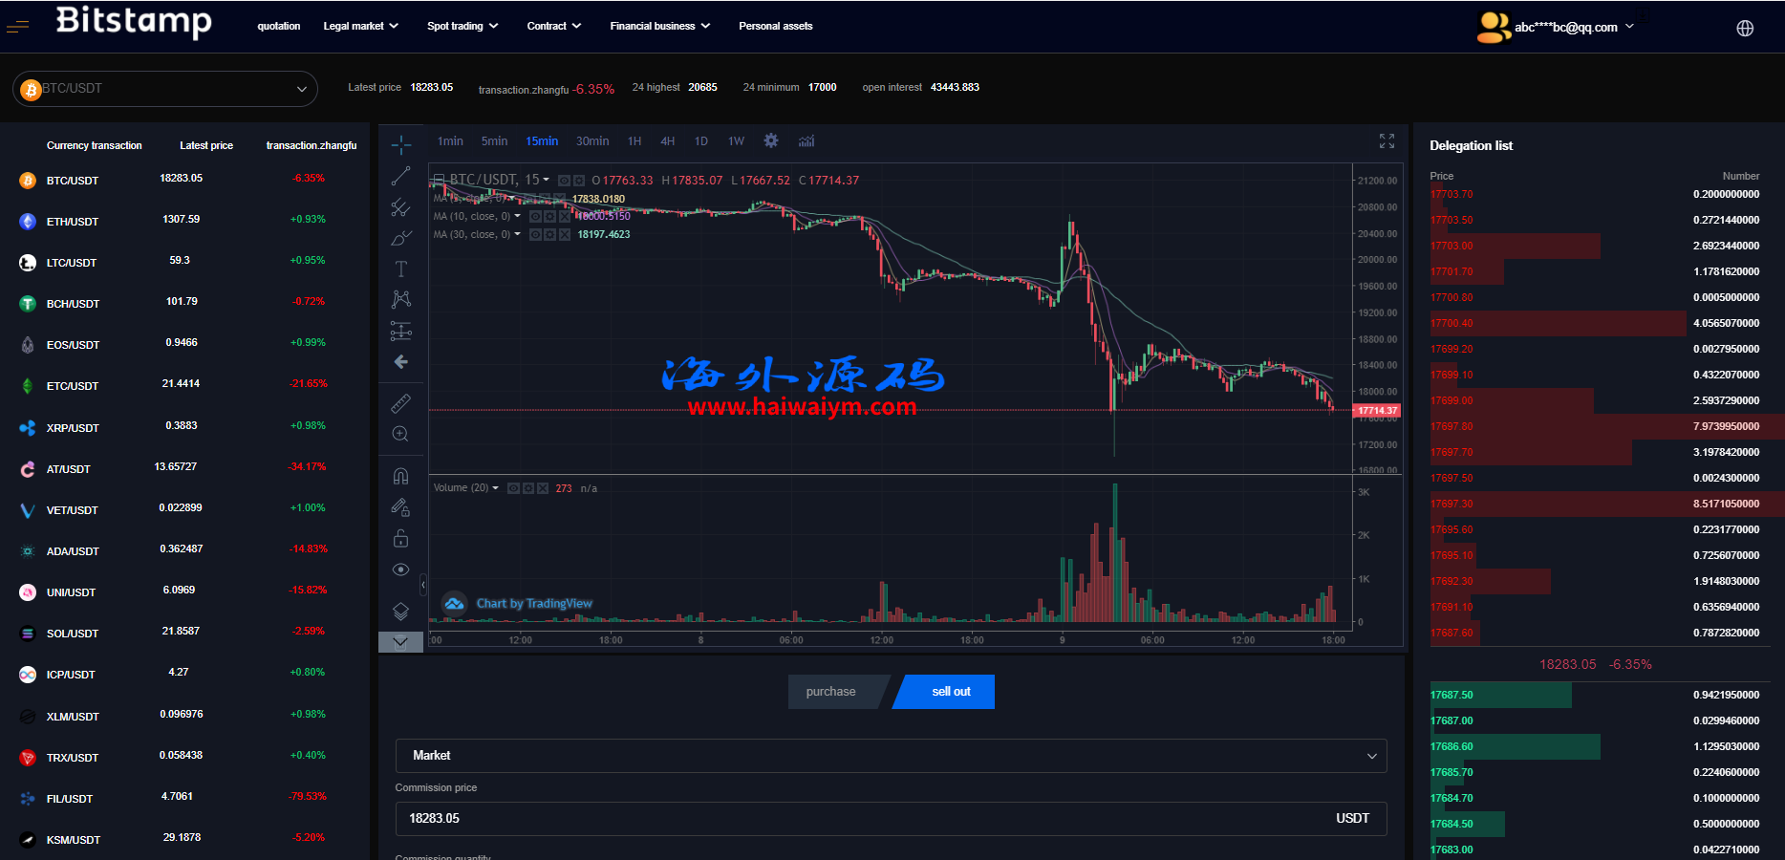Enter fullscreen chart mode
The image size is (1785, 860).
1387,141
